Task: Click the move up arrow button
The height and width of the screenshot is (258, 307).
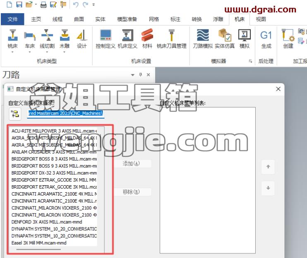Action: click(x=268, y=167)
